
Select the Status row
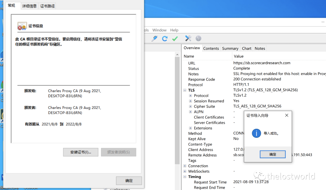click(254, 68)
